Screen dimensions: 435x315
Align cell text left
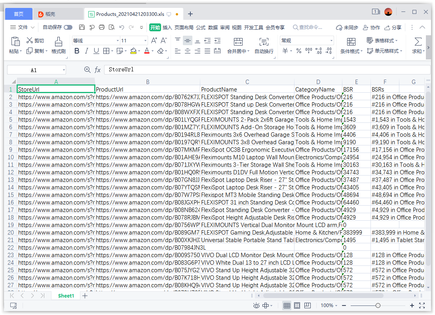[178, 51]
